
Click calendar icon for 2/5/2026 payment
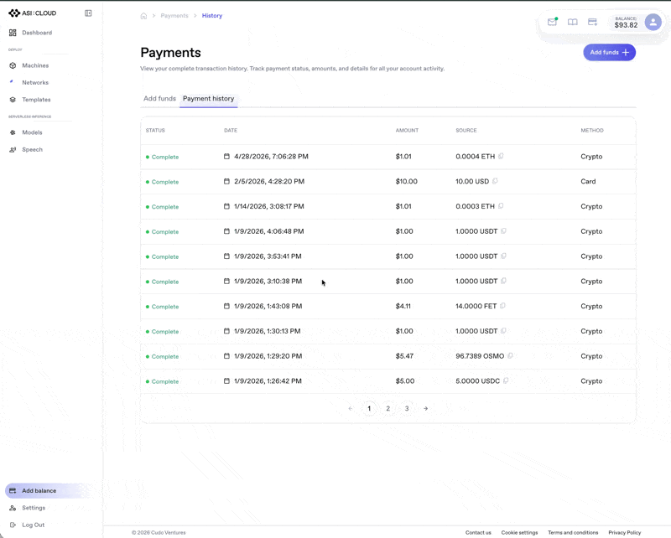click(x=226, y=181)
